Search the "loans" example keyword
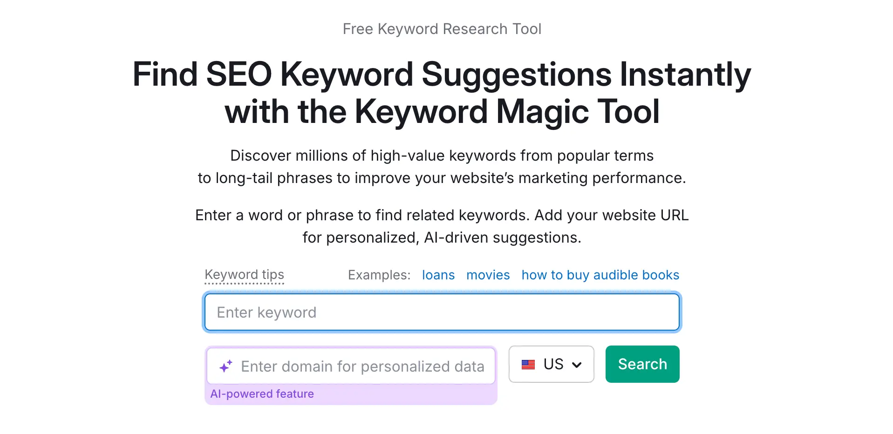Image resolution: width=893 pixels, height=434 pixels. pyautogui.click(x=437, y=275)
